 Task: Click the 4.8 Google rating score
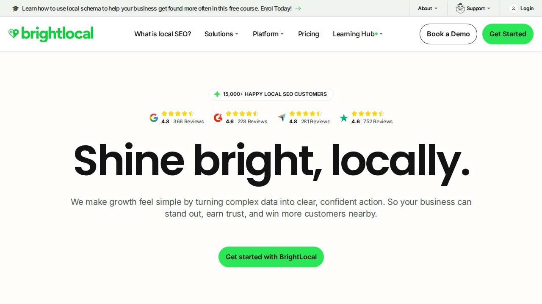165,122
